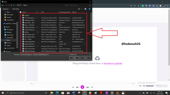Mute the player speaker icon
The width and height of the screenshot is (170, 95).
(144, 86)
